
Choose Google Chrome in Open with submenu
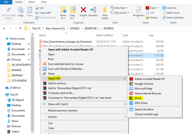(x=154, y=84)
